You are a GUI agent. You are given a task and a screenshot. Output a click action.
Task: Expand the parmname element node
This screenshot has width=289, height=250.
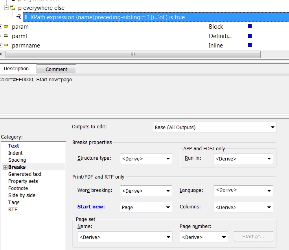point(1,45)
